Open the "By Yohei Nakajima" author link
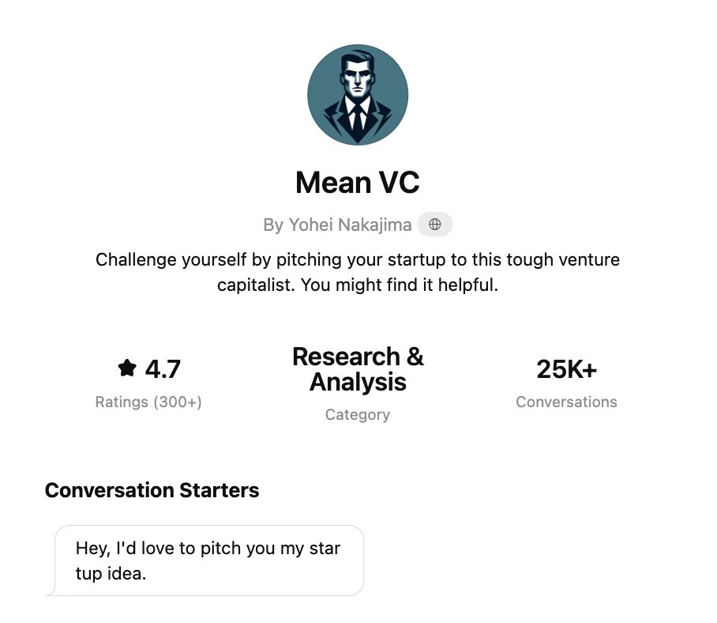Image resolution: width=717 pixels, height=623 pixels. point(337,225)
